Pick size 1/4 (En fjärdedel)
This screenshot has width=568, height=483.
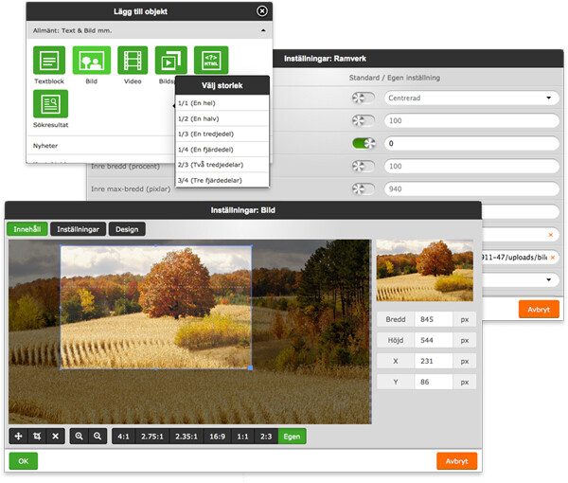(222, 150)
